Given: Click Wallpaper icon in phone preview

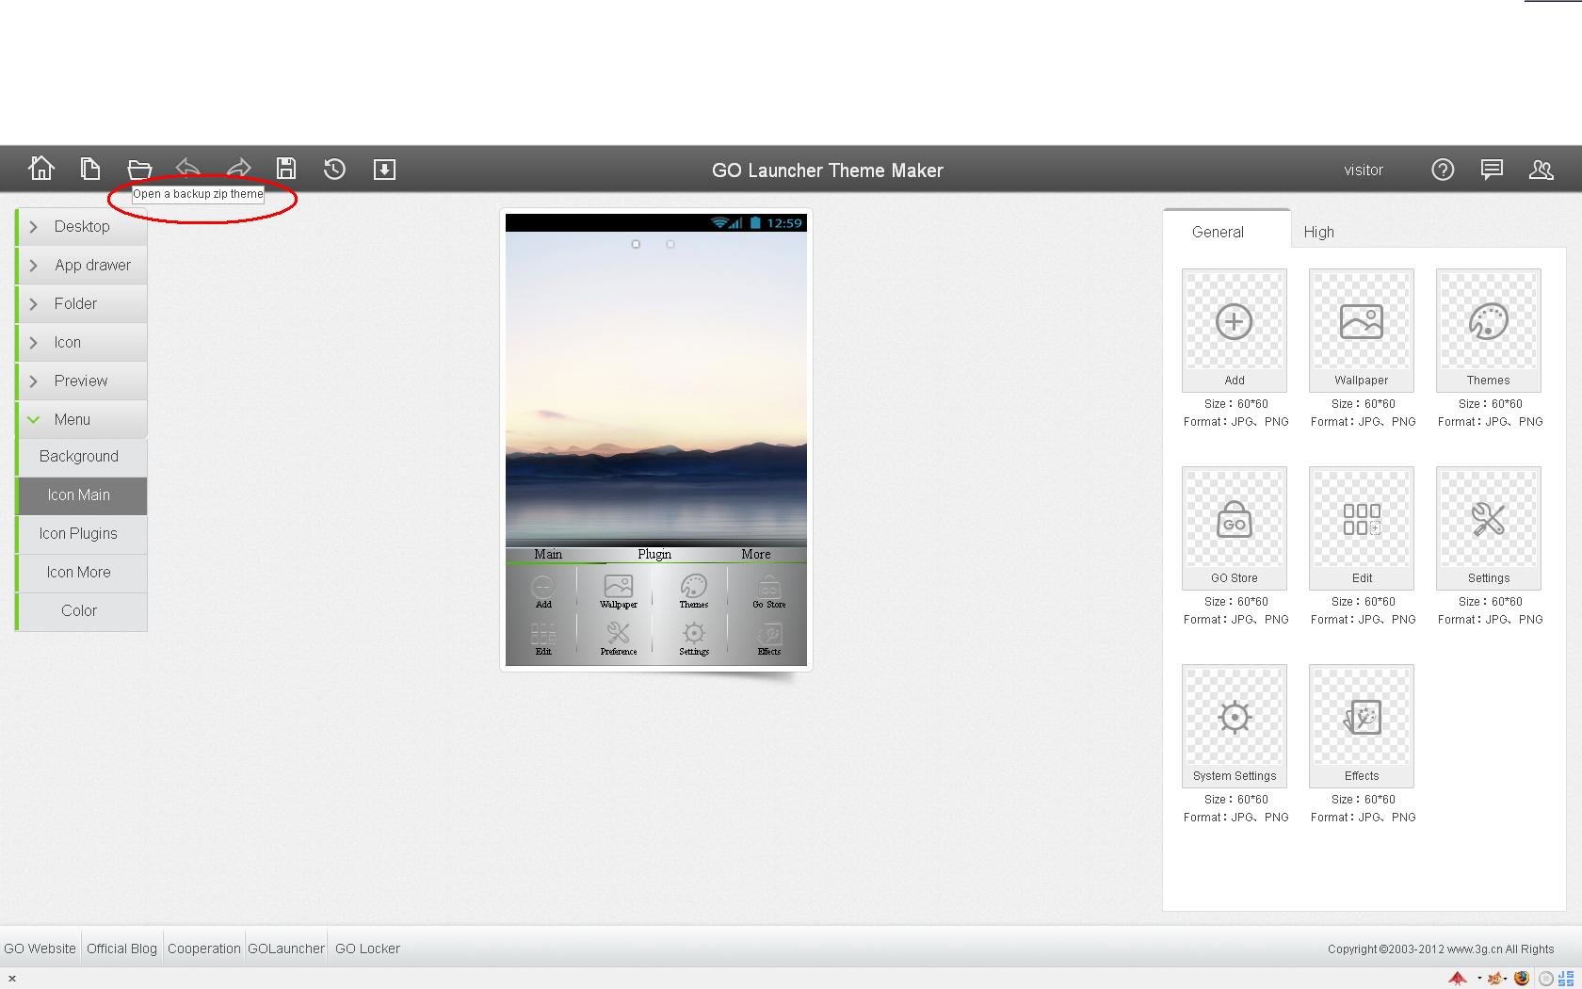Looking at the screenshot, I should tap(619, 592).
